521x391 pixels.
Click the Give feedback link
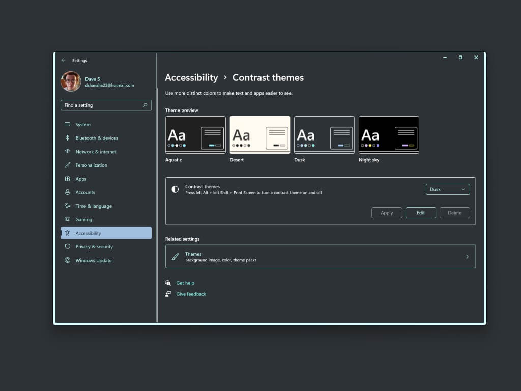(191, 294)
